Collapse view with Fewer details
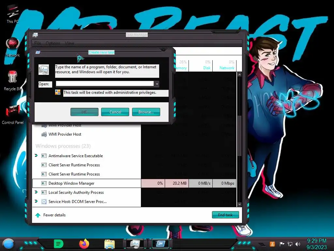Viewport: 334px width, 251px height. coord(51,215)
